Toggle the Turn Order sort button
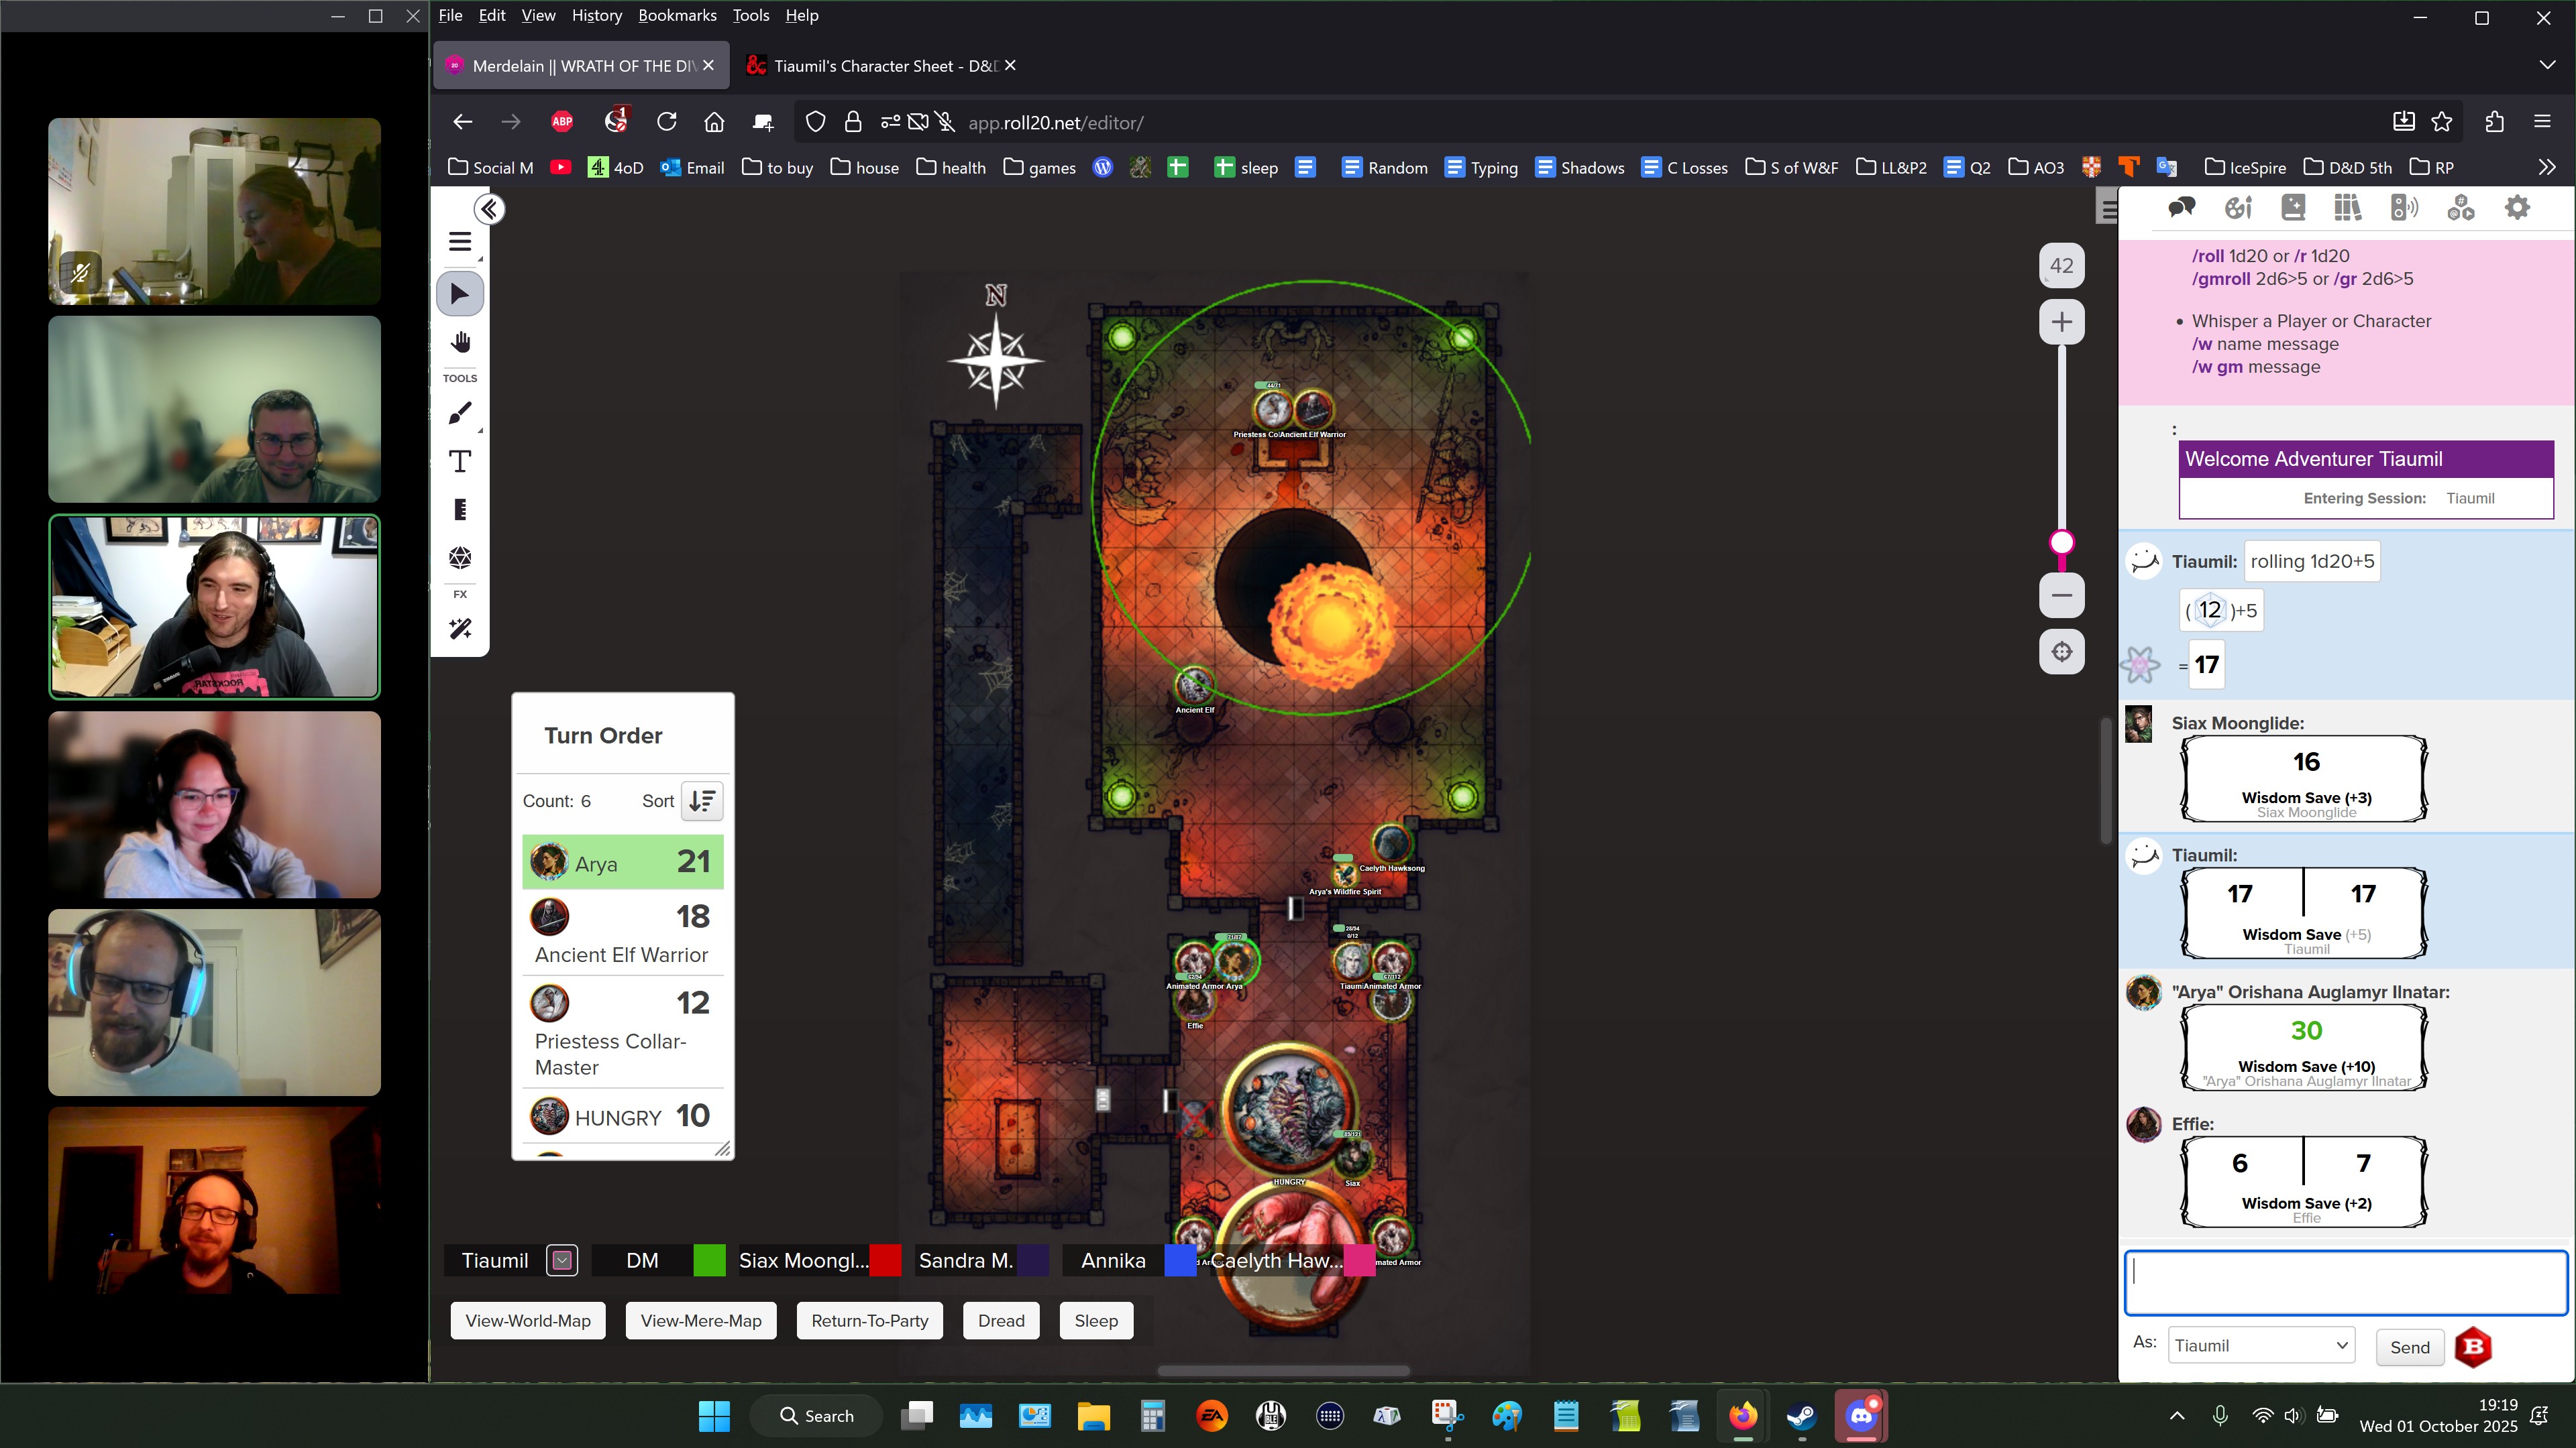The image size is (2576, 1448). click(702, 800)
